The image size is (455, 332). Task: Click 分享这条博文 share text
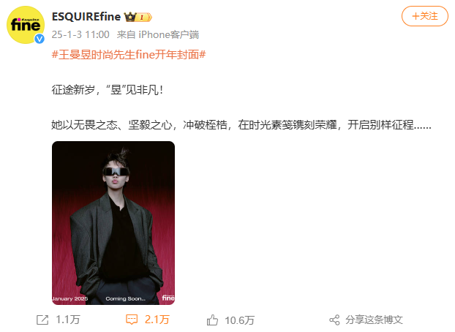374,320
